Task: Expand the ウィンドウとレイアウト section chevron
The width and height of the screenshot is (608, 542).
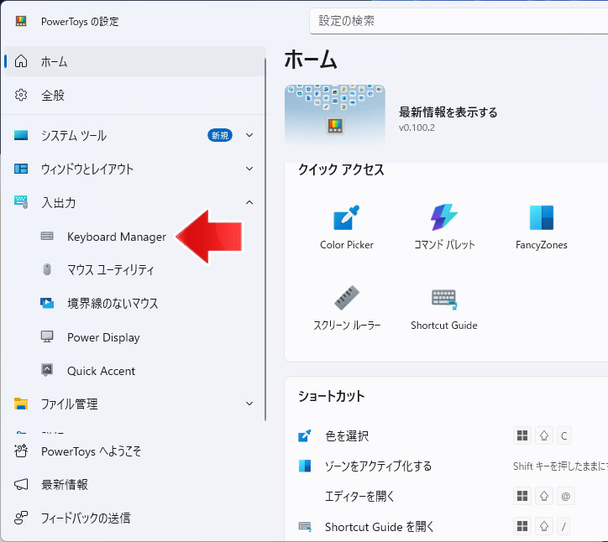Action: point(249,169)
